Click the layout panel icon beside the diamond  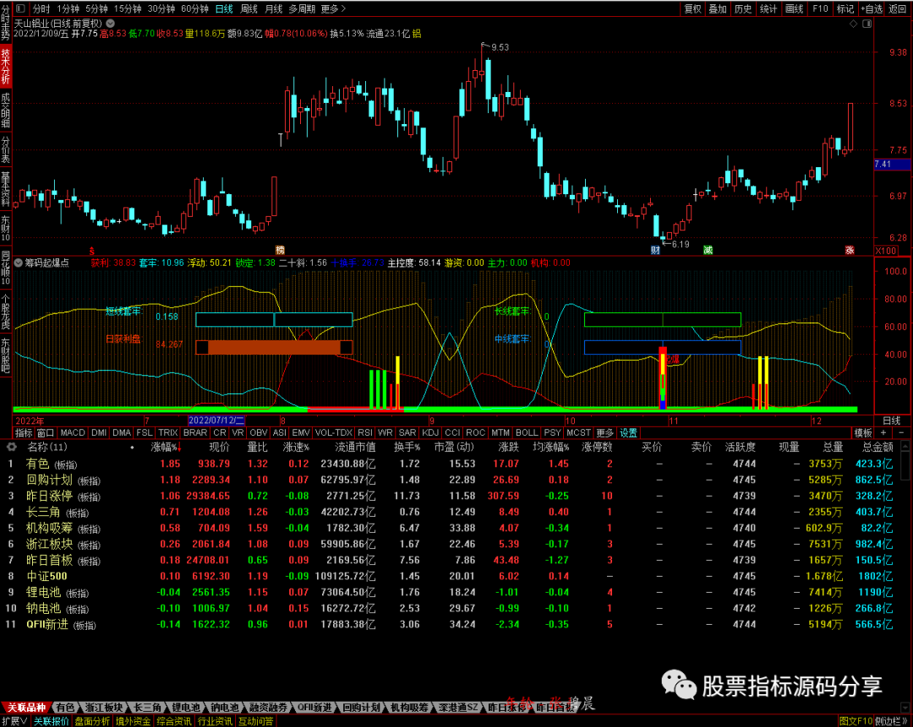[x=867, y=24]
